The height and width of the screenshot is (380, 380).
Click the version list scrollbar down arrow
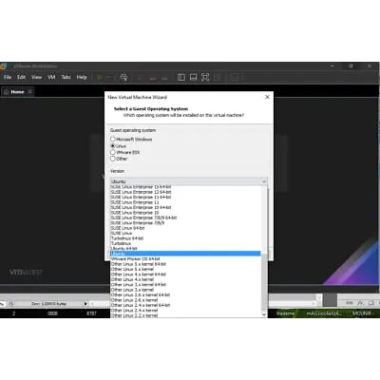pos(264,314)
